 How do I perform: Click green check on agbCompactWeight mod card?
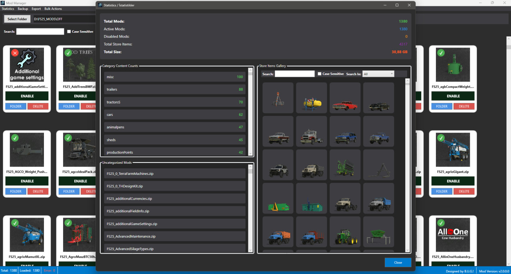[441, 53]
